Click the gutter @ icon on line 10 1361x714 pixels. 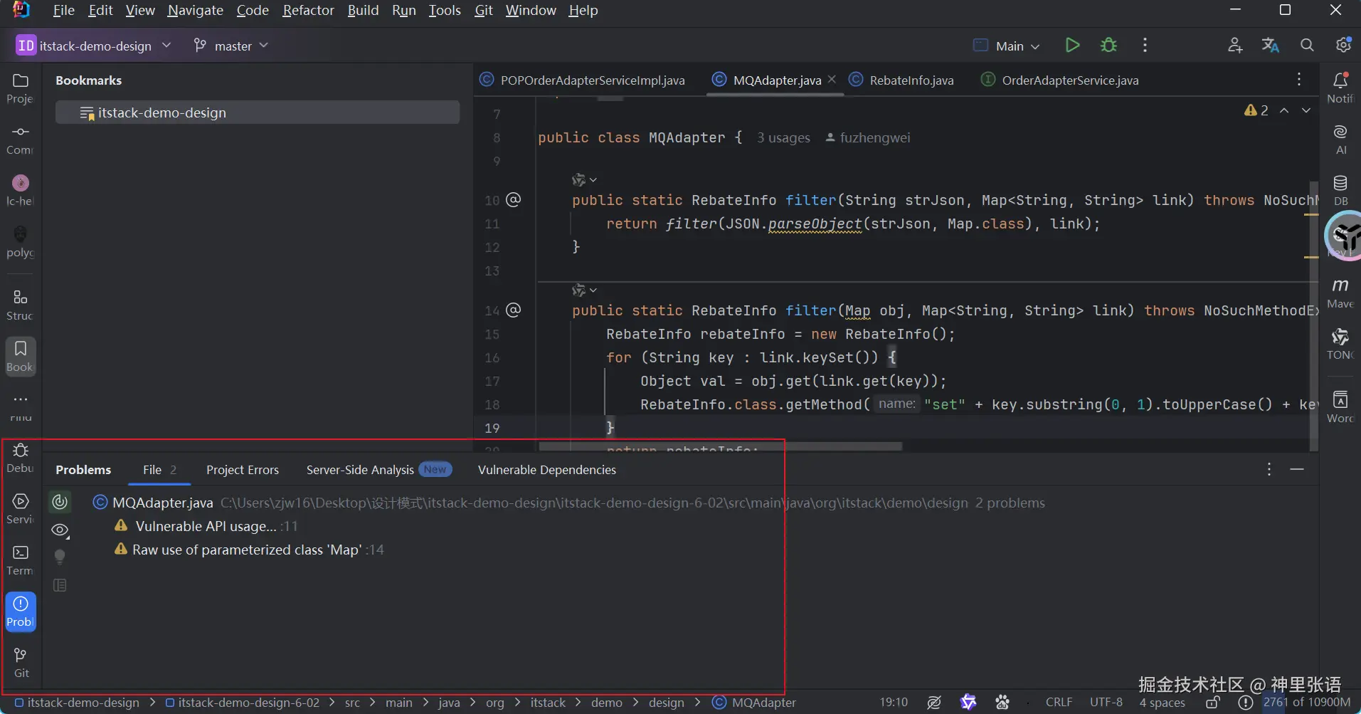[513, 199]
